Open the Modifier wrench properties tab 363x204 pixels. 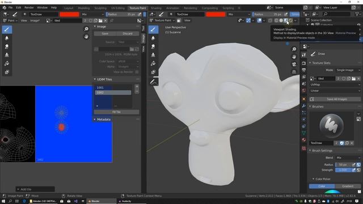coord(304,106)
